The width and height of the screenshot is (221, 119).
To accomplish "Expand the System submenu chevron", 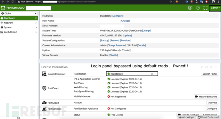I will [36, 27].
